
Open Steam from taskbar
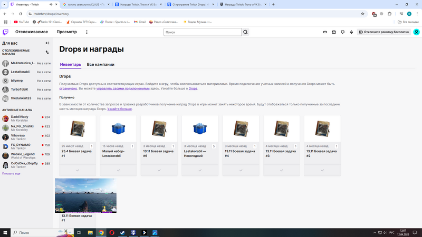[x=122, y=232]
